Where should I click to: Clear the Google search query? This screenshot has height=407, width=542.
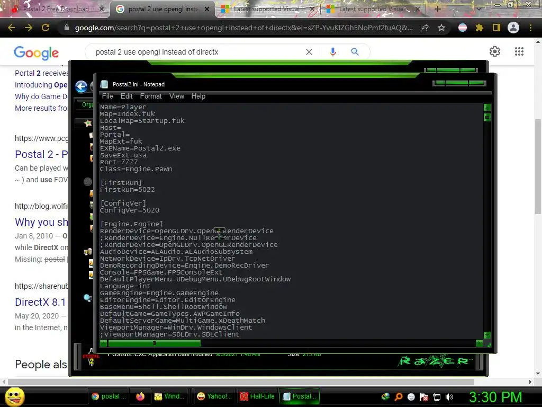coord(309,52)
